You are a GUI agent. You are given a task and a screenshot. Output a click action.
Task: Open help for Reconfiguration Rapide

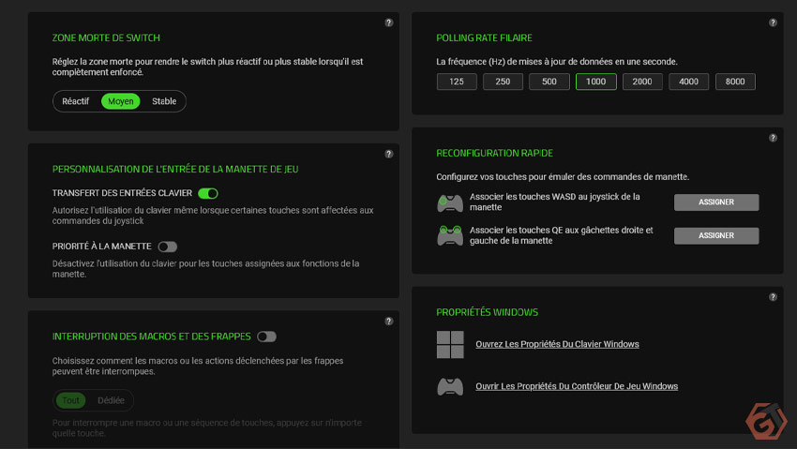click(x=773, y=138)
